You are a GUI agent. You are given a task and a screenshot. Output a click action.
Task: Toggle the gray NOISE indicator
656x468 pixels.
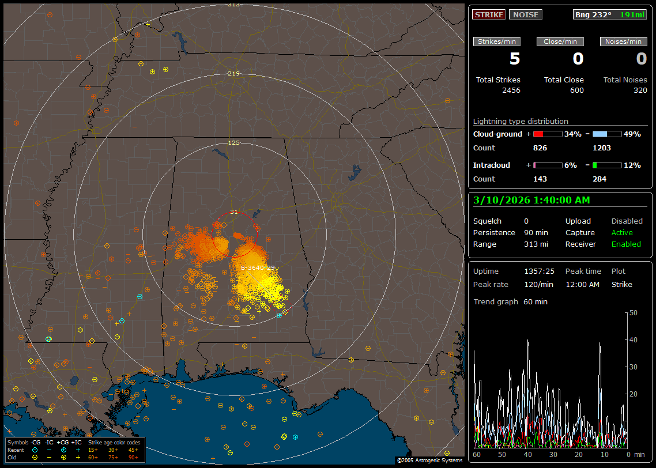tap(525, 14)
